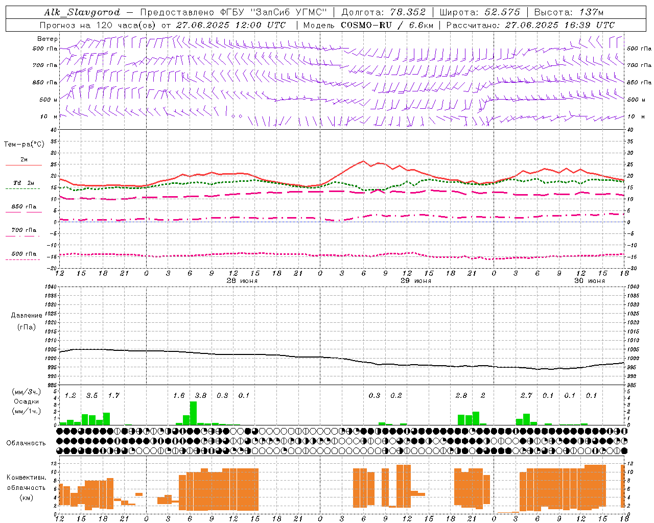
Task: Click the '28 июня' date label
Action: pos(242,281)
